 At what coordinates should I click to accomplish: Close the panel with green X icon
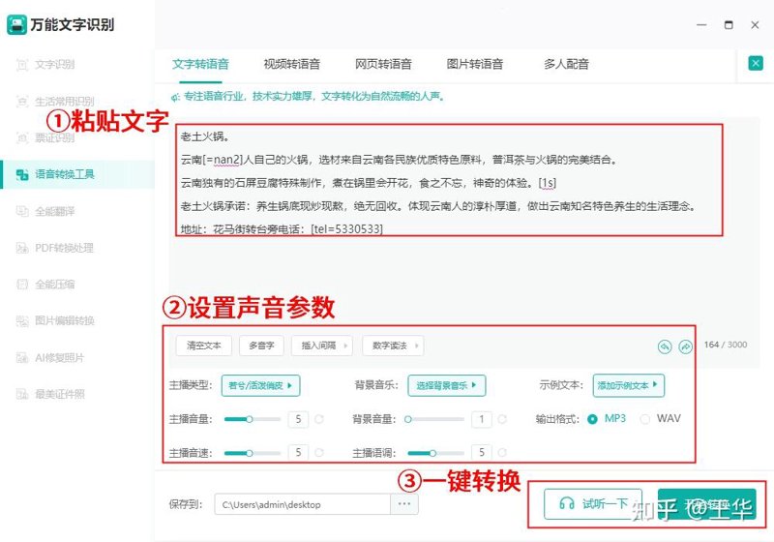756,63
